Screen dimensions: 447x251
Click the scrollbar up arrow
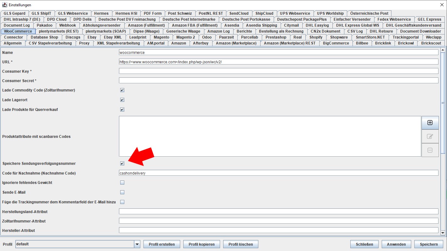(x=443, y=50)
